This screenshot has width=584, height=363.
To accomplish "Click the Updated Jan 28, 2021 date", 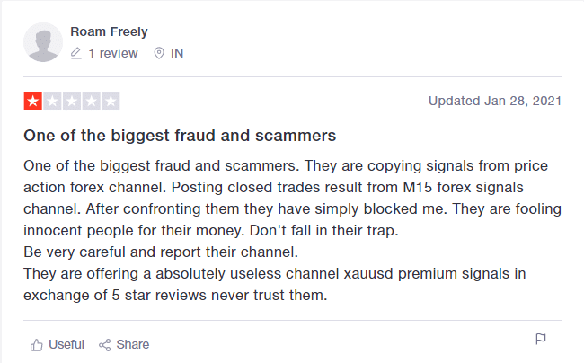I will 495,101.
